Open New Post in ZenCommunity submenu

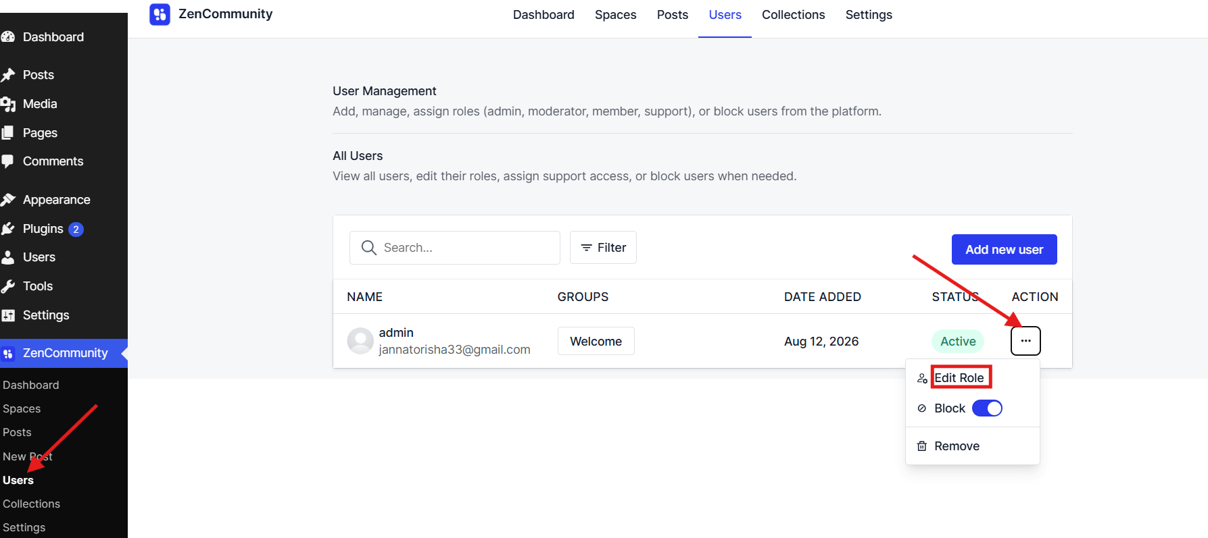coord(28,456)
